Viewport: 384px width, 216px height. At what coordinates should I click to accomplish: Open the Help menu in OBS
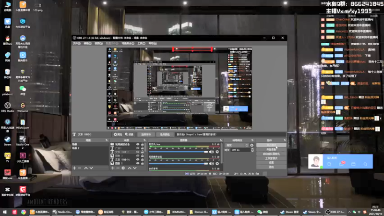[x=153, y=43]
